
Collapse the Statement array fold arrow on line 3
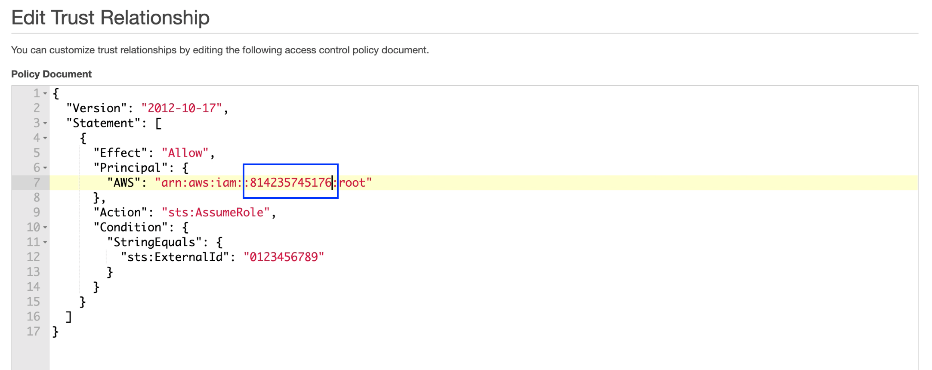coord(45,123)
